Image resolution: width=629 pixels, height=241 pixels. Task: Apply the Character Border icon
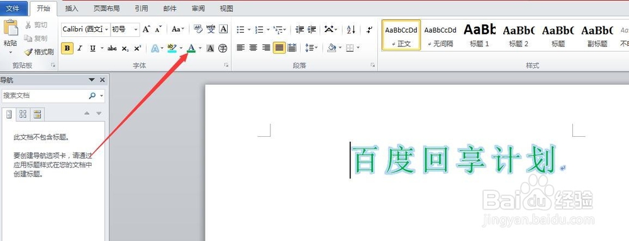(223, 29)
